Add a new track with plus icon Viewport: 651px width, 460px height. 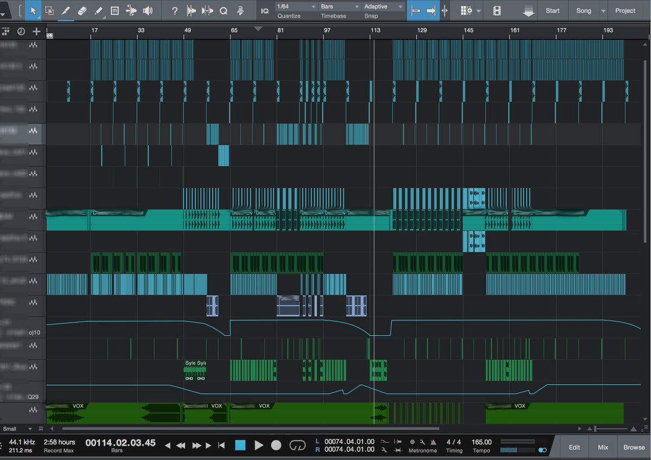pyautogui.click(x=36, y=31)
